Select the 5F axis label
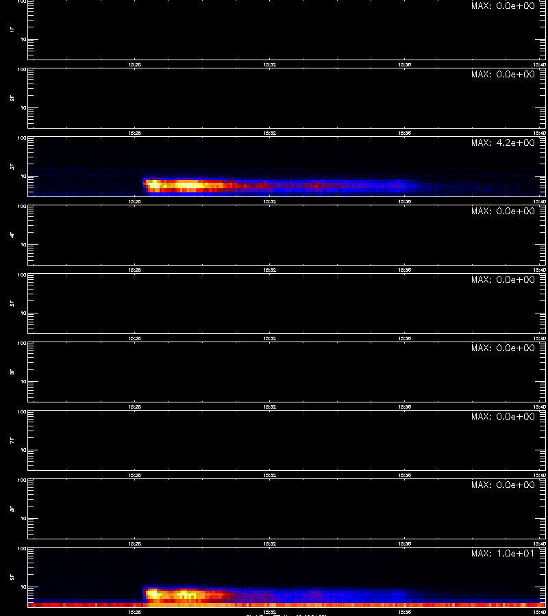 click(x=12, y=303)
